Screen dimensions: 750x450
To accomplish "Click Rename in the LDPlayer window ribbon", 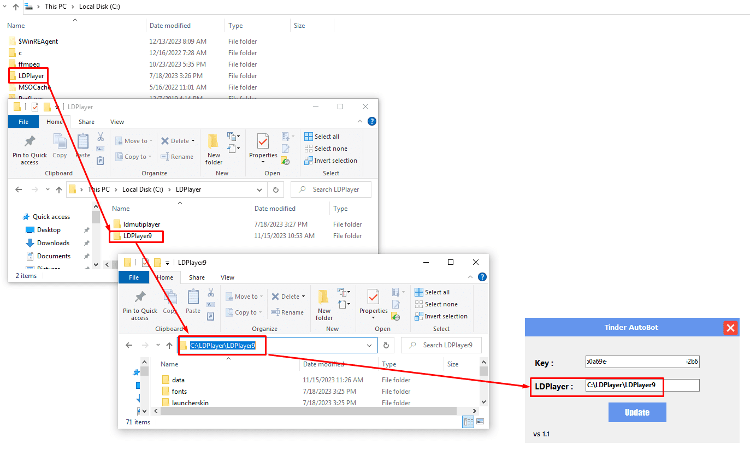I will point(177,157).
